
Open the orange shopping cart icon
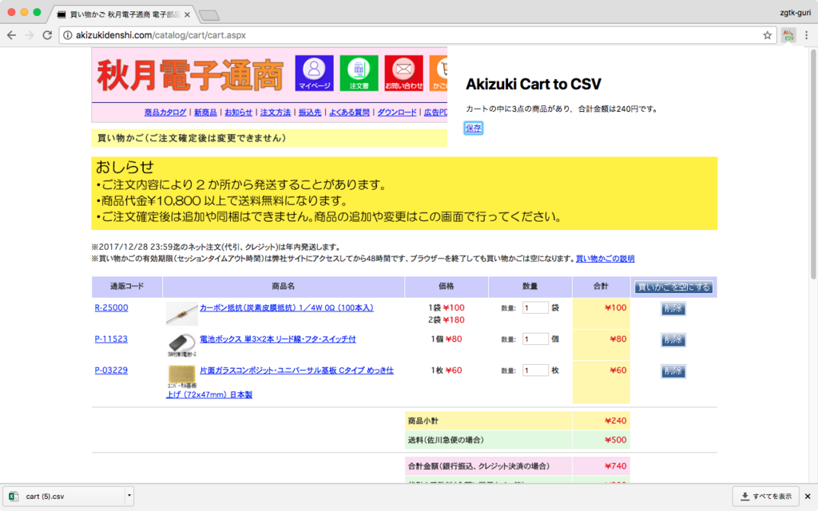pyautogui.click(x=439, y=73)
